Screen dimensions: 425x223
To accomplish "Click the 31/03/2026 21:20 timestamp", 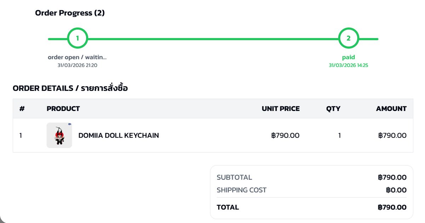I will [77, 65].
